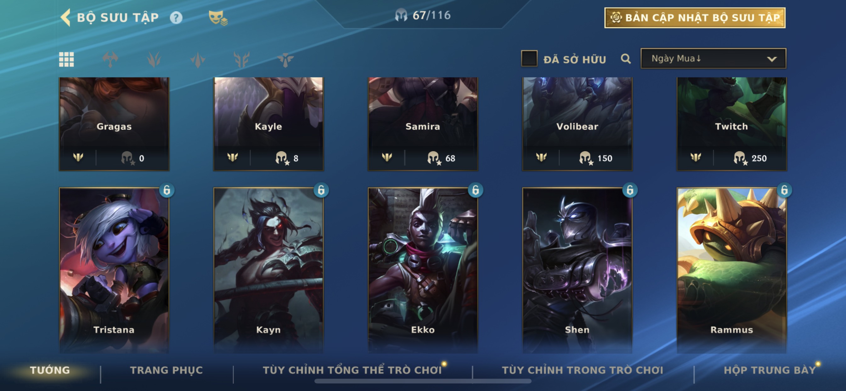
Task: Filter champions by the fifth role icon
Action: click(x=285, y=59)
